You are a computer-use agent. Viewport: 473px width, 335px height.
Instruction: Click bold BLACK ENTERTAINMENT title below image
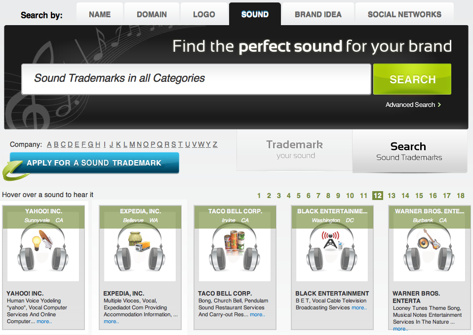click(332, 294)
